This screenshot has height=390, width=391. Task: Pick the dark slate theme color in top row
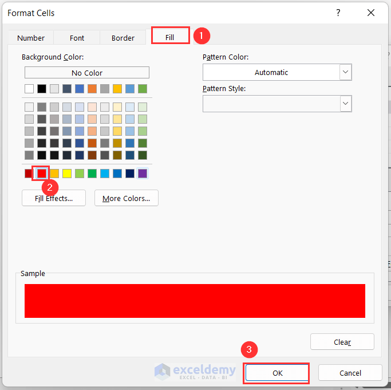click(67, 89)
